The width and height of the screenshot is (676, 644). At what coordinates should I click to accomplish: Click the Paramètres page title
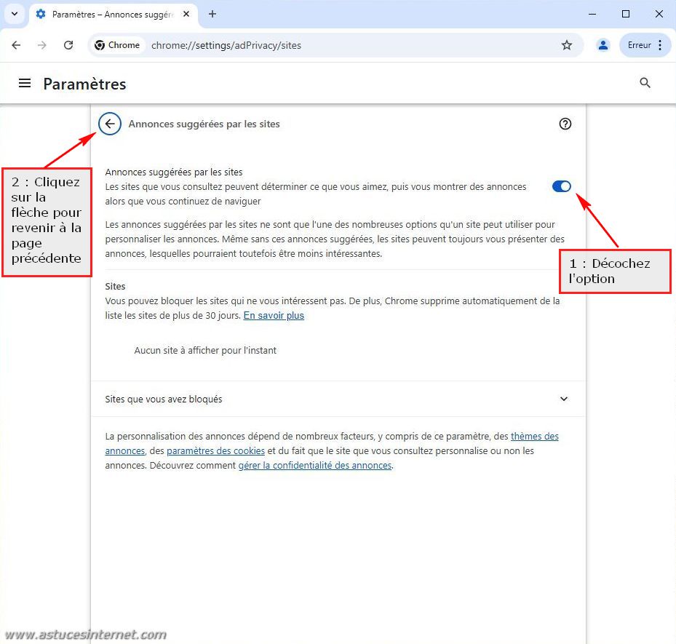[85, 84]
